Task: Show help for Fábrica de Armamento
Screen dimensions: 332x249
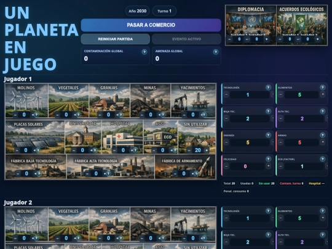Action: (196, 173)
